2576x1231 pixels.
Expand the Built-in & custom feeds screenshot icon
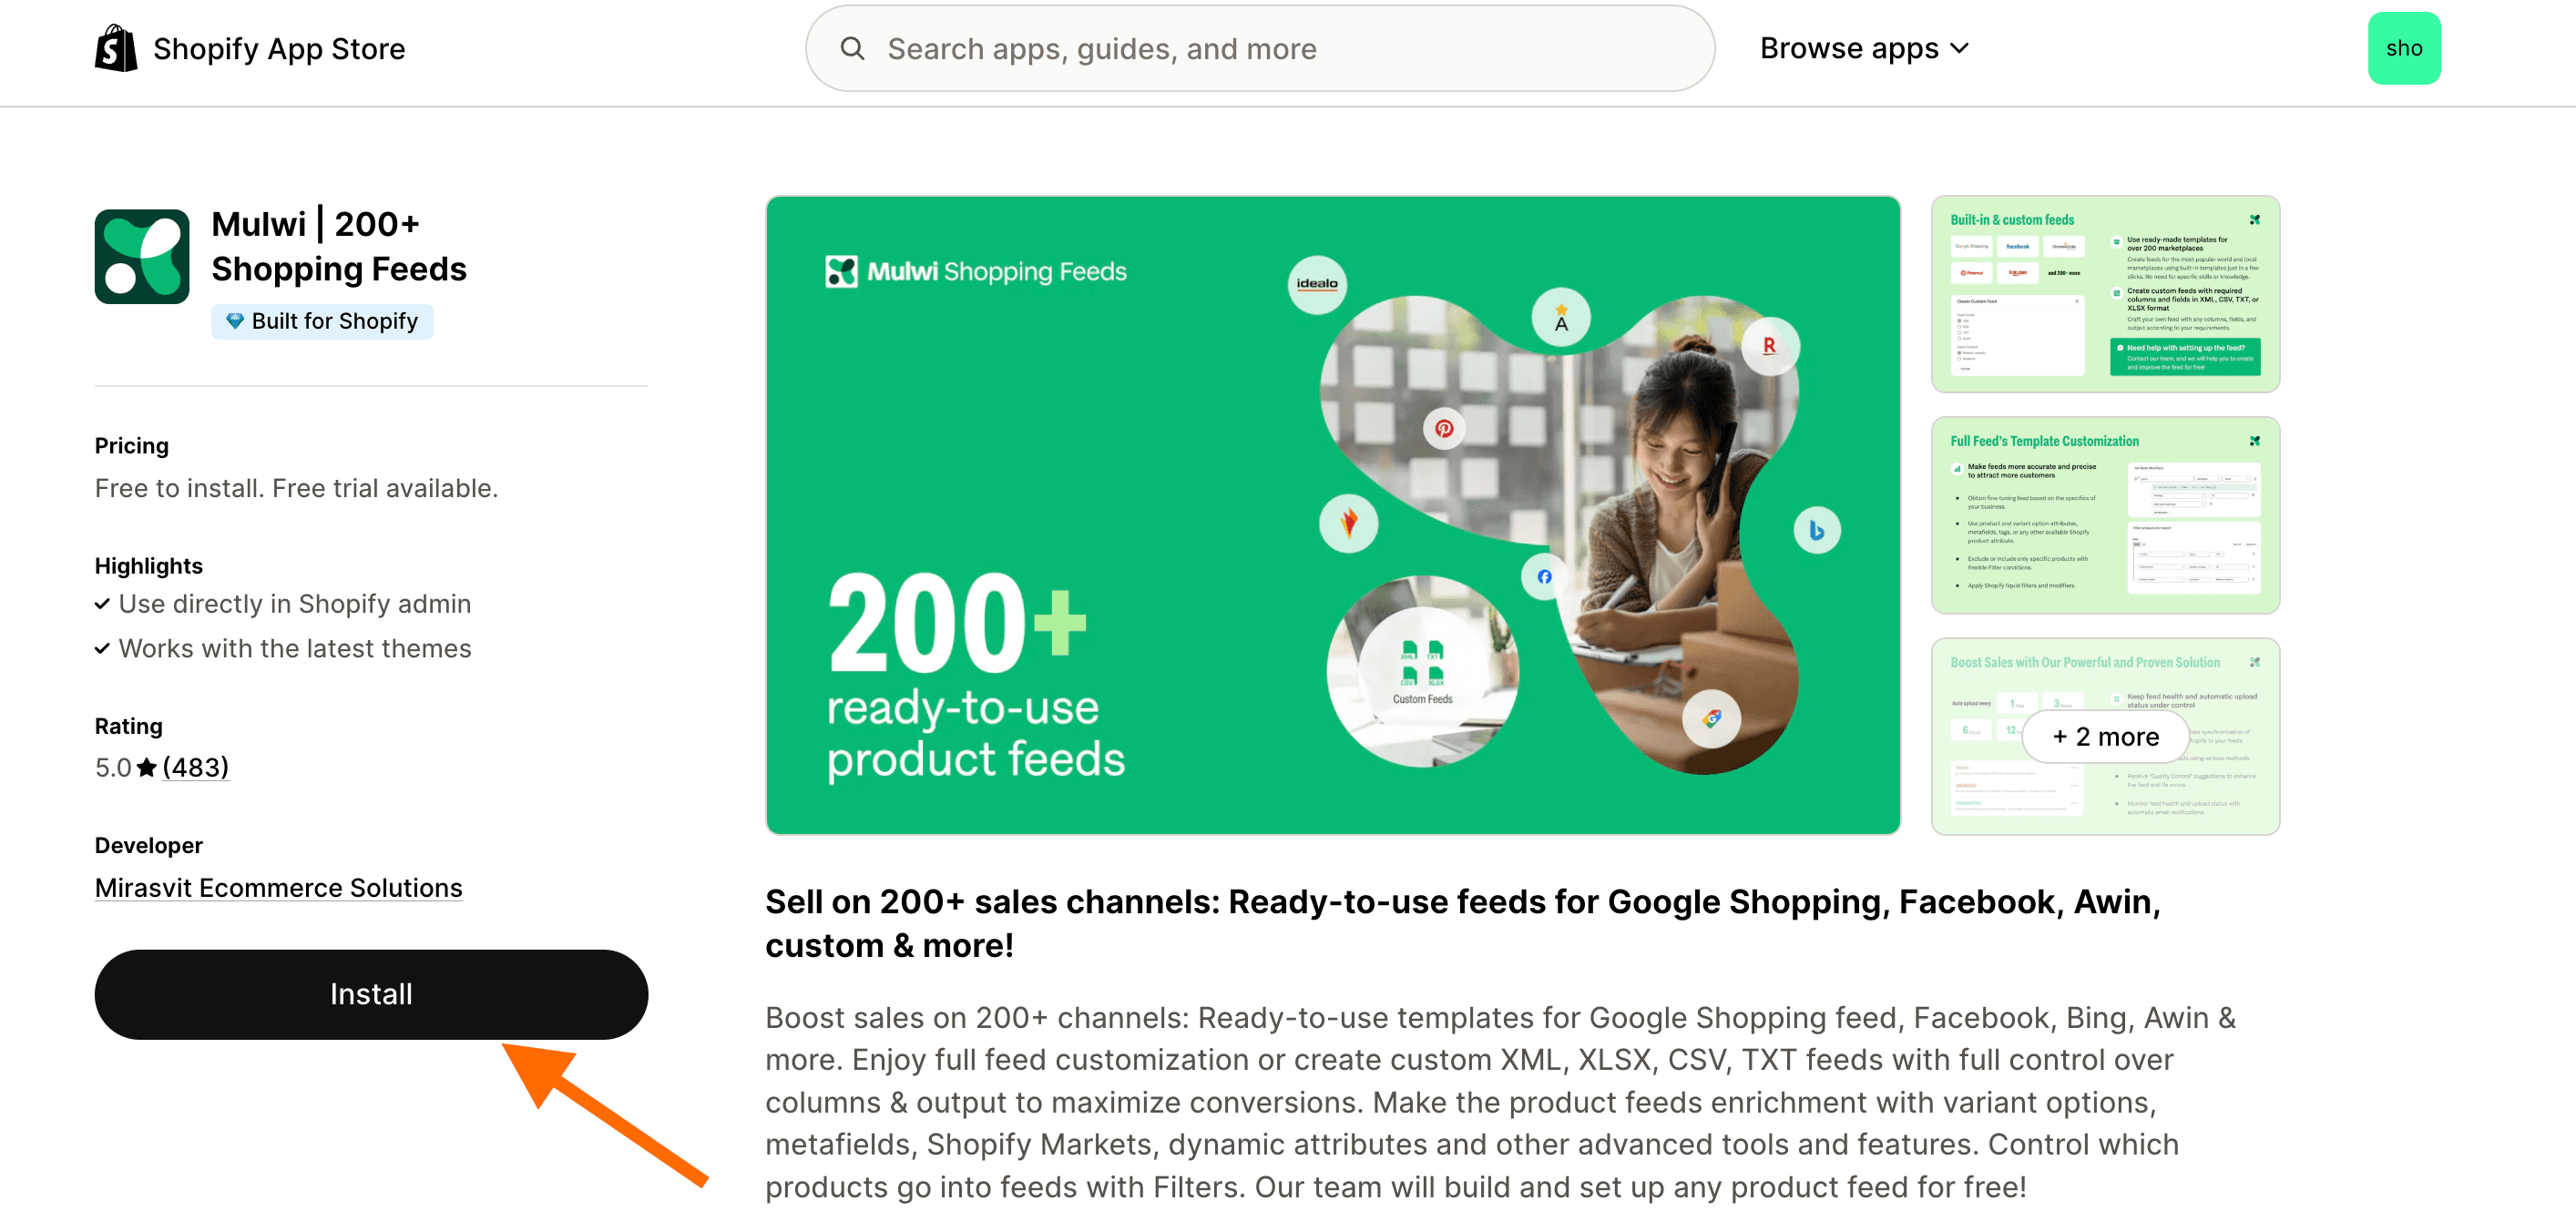coord(2255,219)
